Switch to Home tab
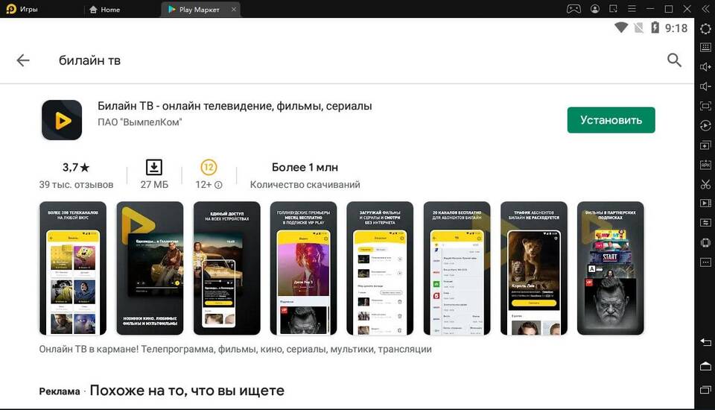 pos(105,9)
